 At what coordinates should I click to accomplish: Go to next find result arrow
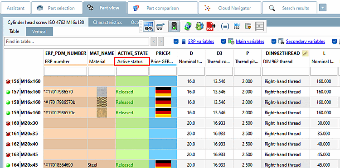(x=160, y=42)
